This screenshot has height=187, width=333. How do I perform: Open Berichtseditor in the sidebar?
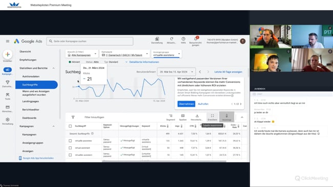tap(31, 110)
